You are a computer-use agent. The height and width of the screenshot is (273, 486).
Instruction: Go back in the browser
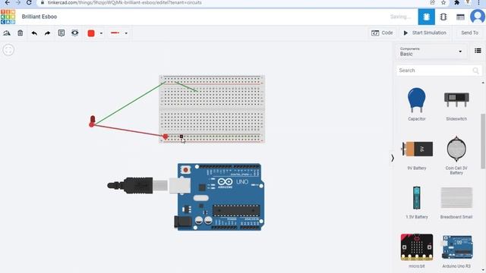pyautogui.click(x=7, y=2)
